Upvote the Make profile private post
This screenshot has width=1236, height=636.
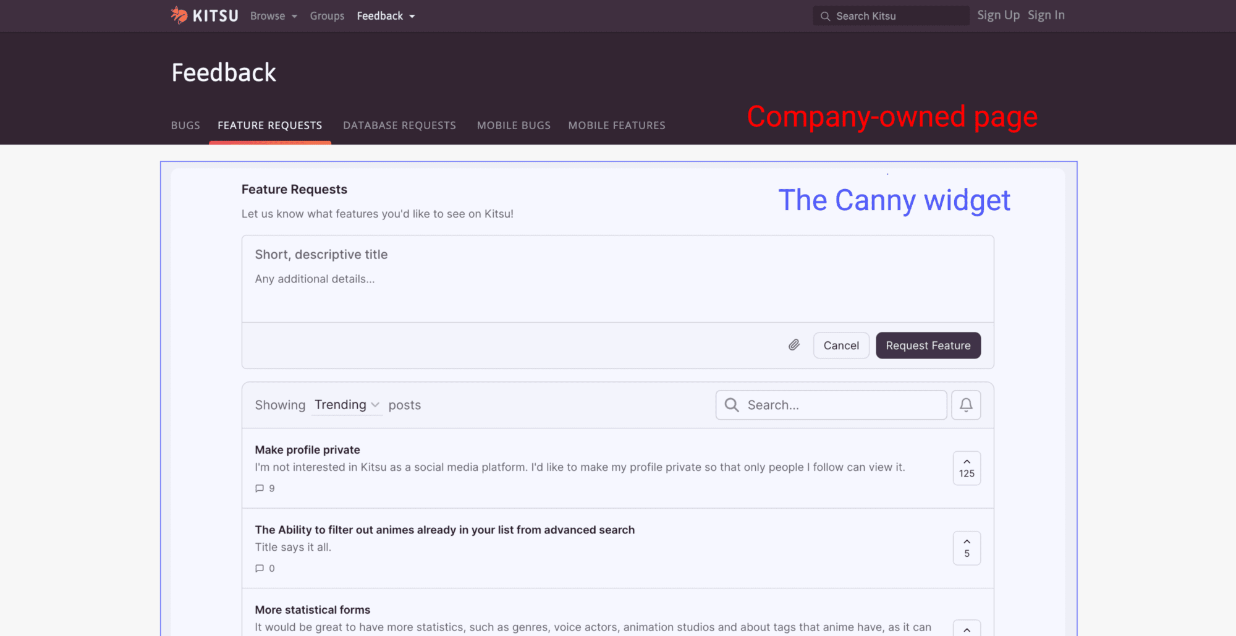(967, 468)
